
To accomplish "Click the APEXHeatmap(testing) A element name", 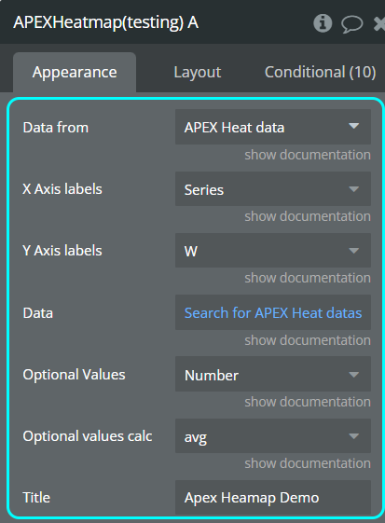I will (105, 23).
